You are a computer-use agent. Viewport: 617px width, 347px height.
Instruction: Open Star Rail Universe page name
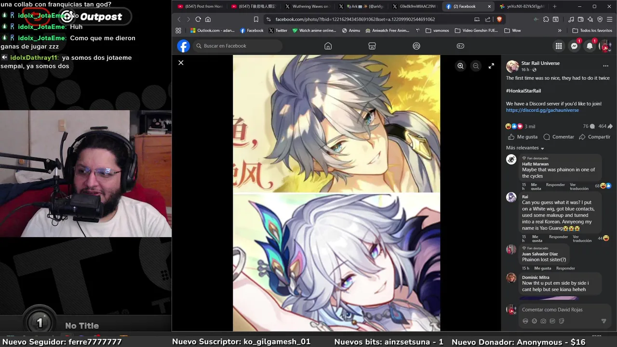click(x=540, y=63)
